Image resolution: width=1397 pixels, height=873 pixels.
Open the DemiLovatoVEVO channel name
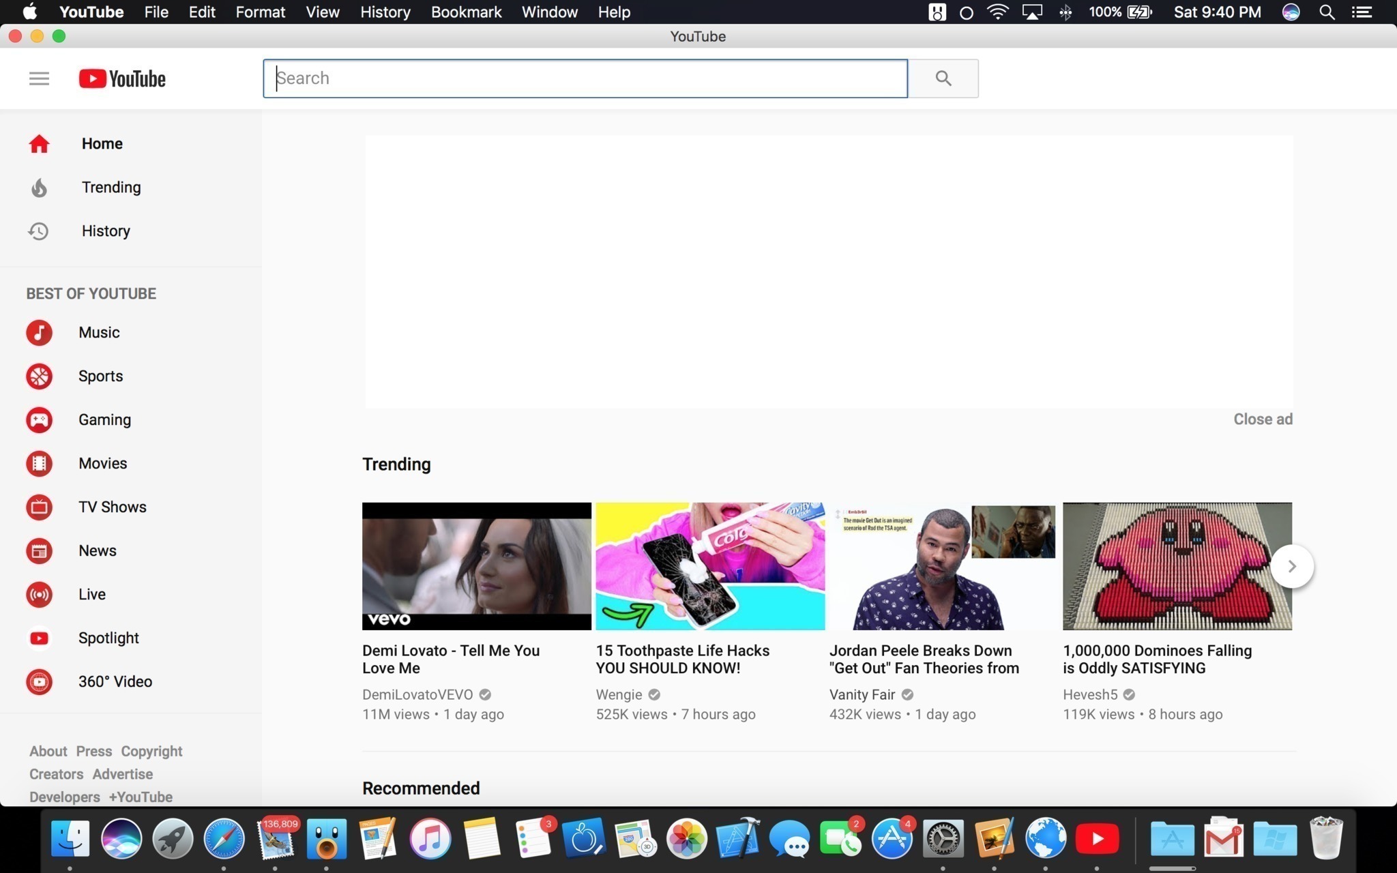coord(417,694)
